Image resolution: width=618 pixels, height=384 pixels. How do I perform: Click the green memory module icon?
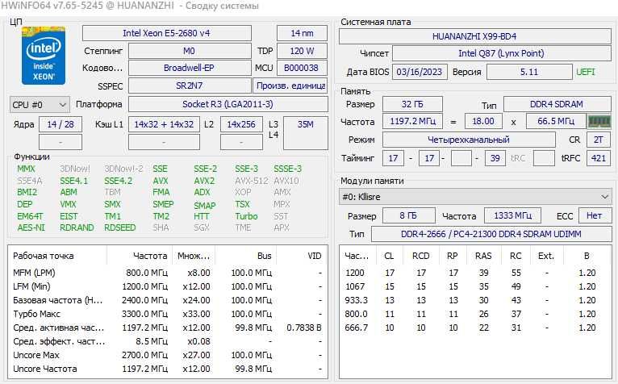[599, 122]
